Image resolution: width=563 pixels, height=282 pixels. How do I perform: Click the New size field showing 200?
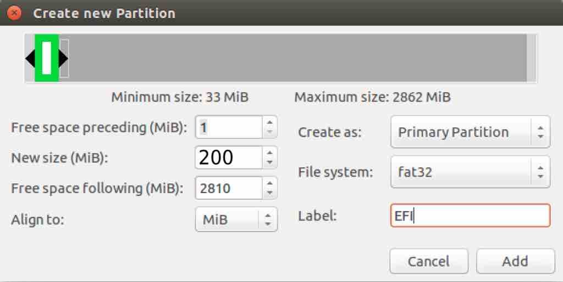click(229, 157)
